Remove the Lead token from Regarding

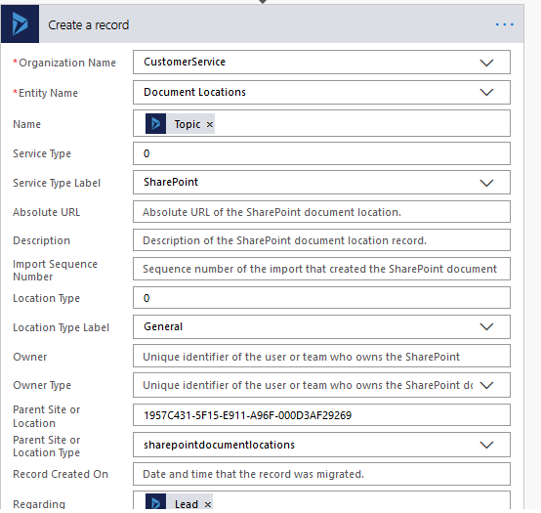[x=207, y=504]
